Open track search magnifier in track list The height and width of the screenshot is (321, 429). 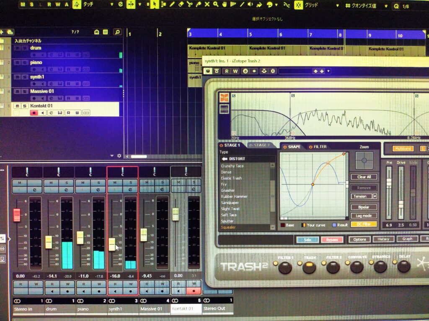pyautogui.click(x=117, y=32)
